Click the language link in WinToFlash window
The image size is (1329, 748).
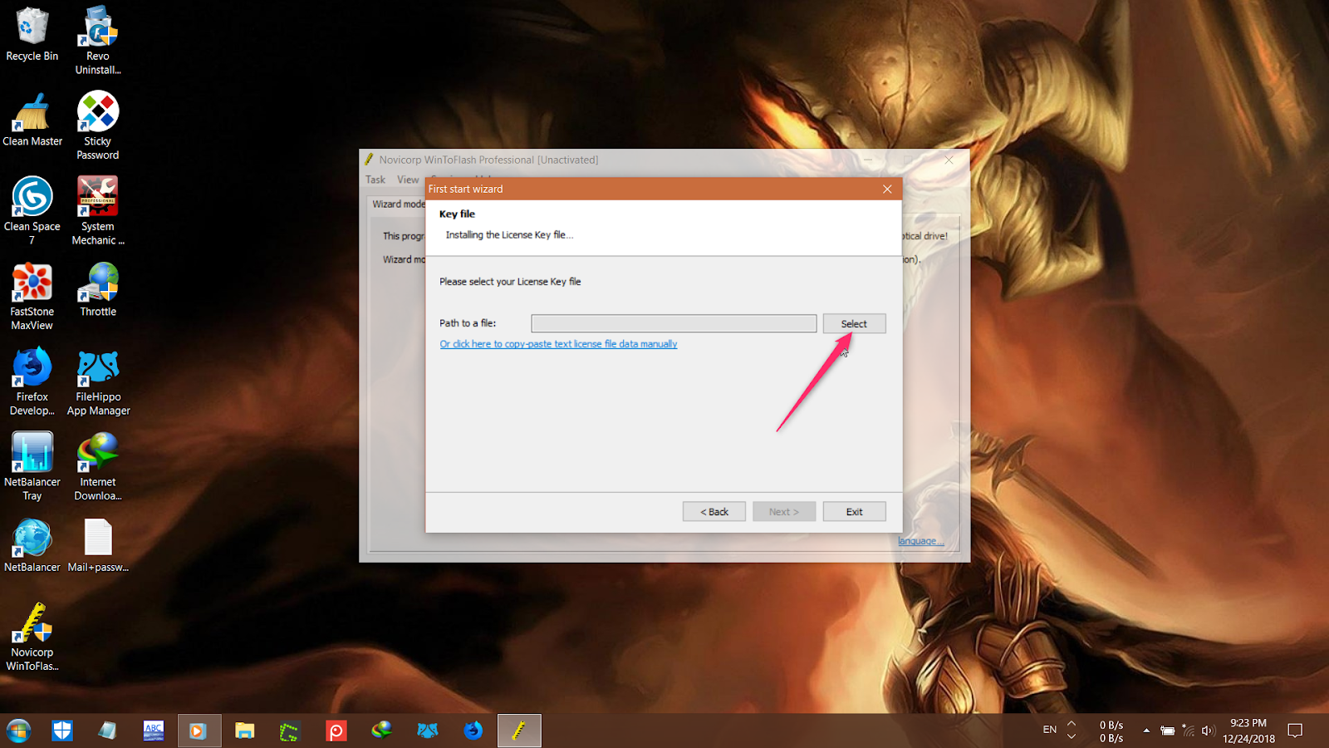click(x=920, y=541)
